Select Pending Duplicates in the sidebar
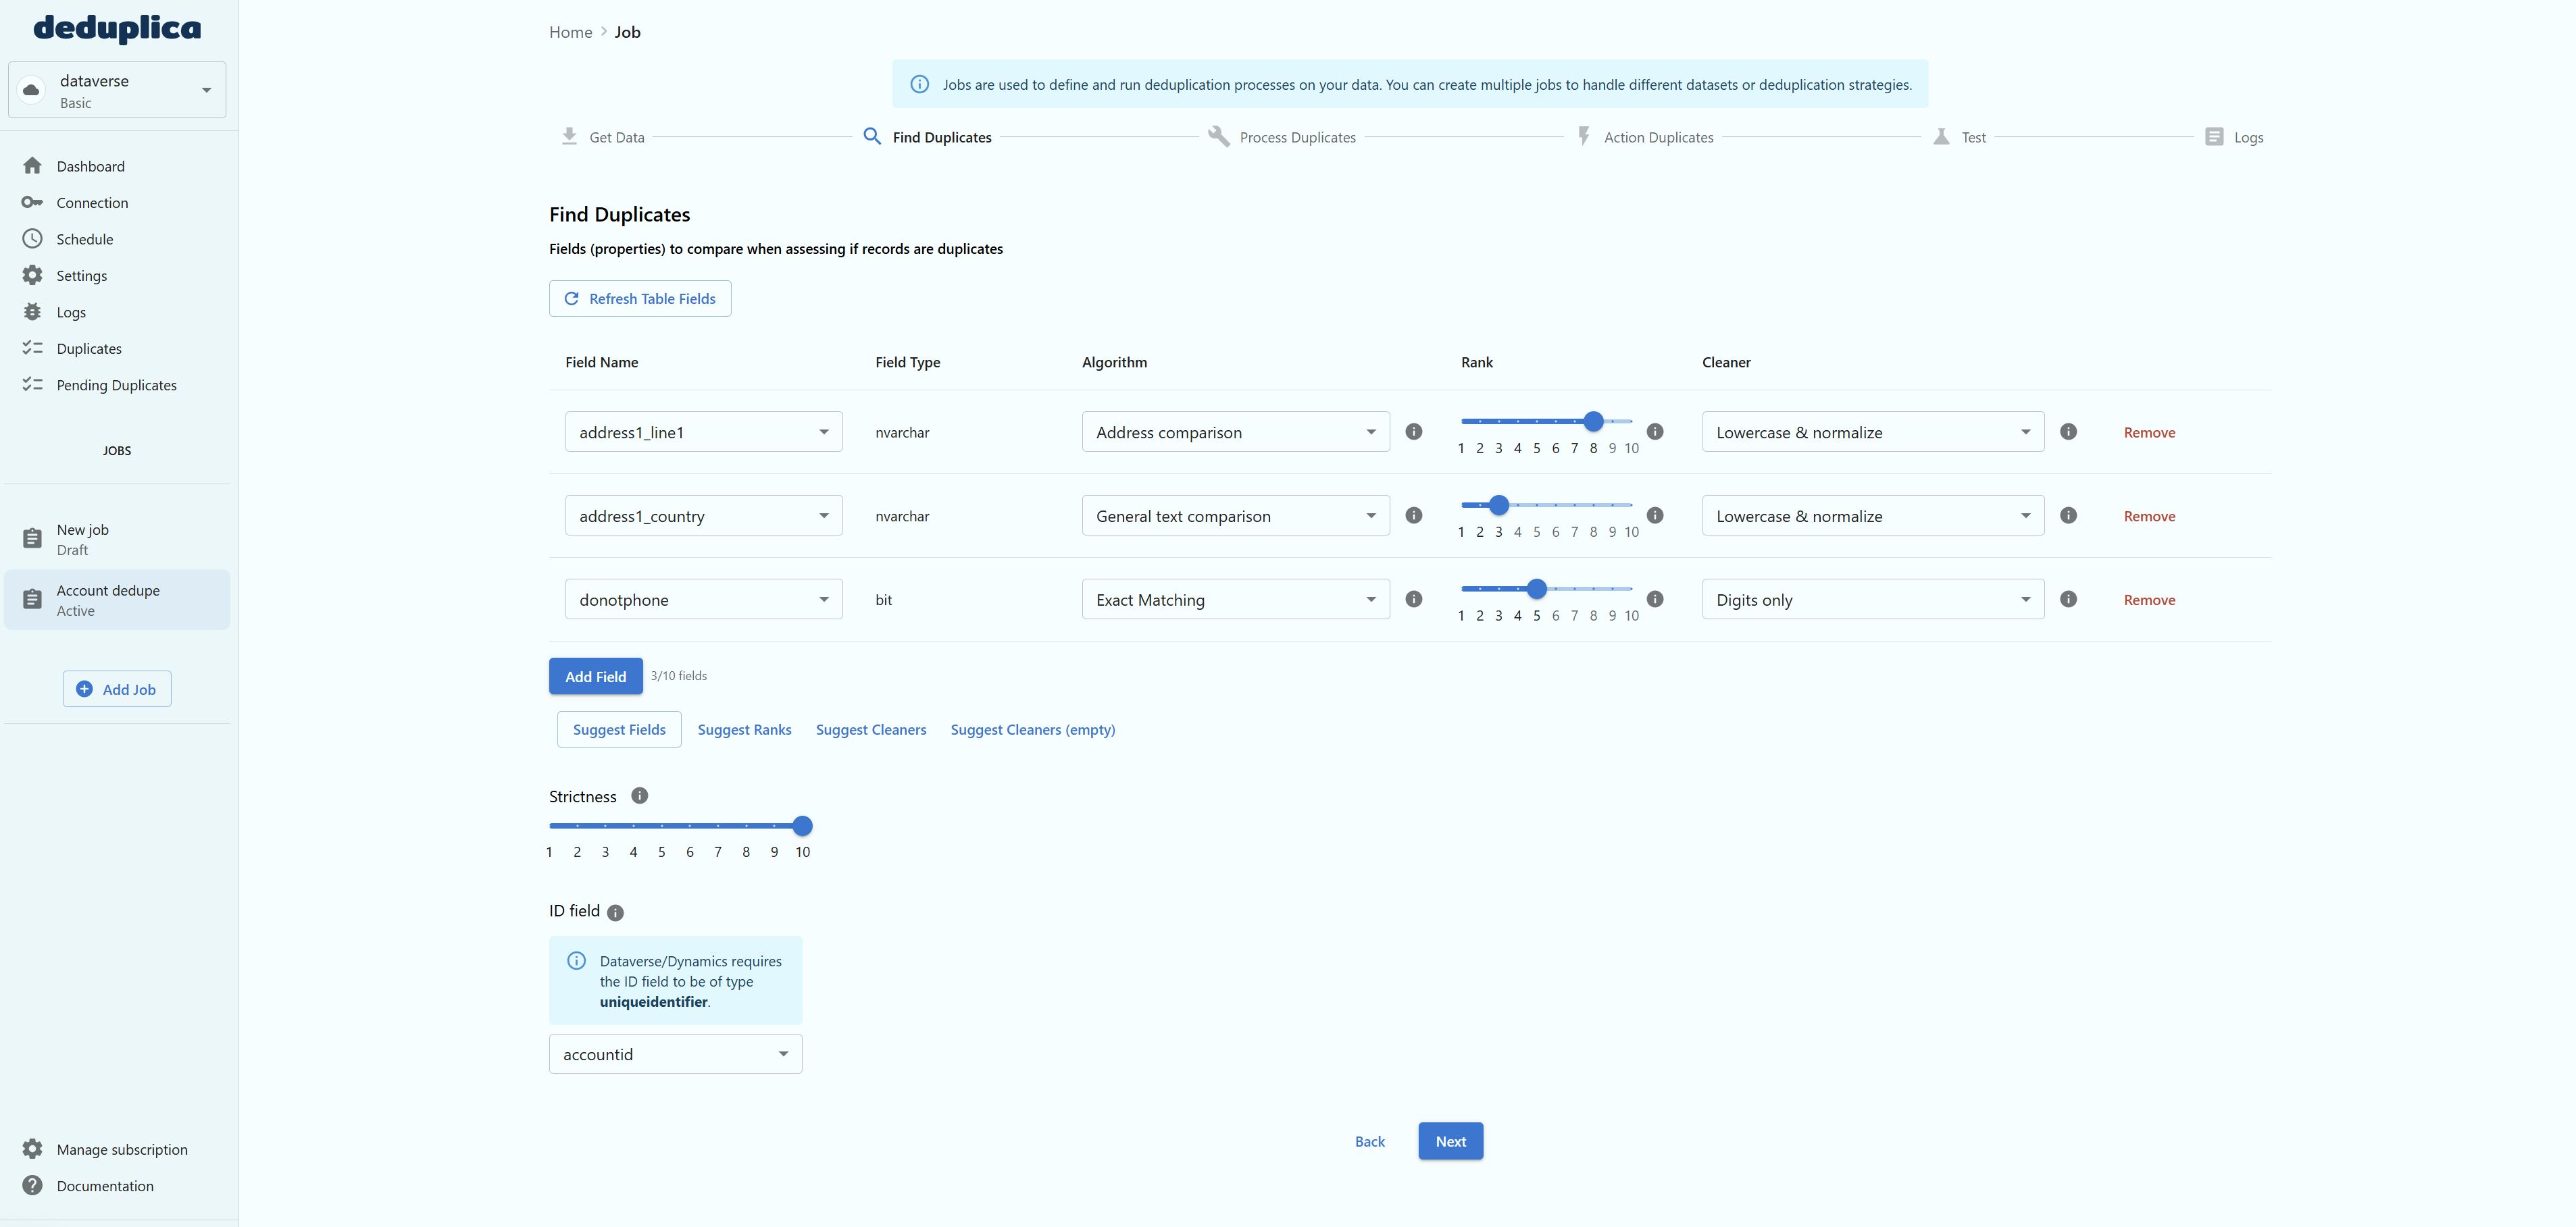Screen dimensions: 2576x1227 pos(116,385)
